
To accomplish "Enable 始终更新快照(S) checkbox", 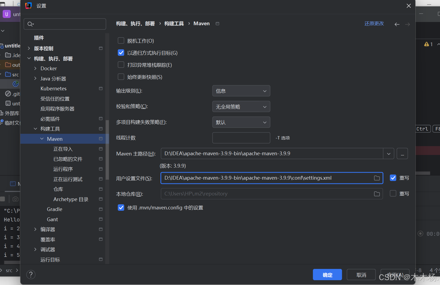I will coord(121,77).
